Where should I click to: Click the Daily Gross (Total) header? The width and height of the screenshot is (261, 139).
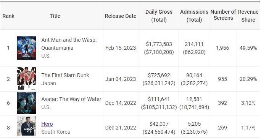159,16
